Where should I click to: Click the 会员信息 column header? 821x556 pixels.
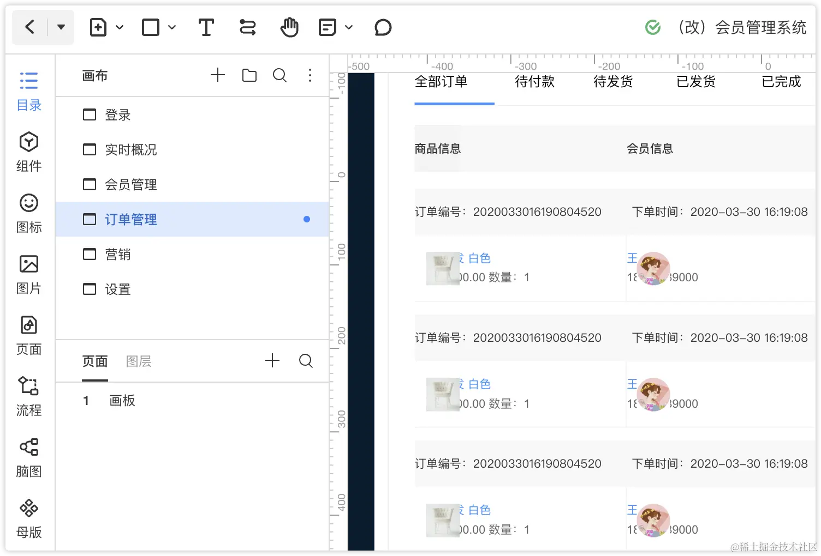point(650,148)
